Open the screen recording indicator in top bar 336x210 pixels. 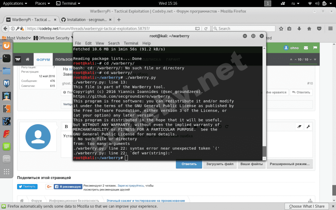click(x=283, y=3)
